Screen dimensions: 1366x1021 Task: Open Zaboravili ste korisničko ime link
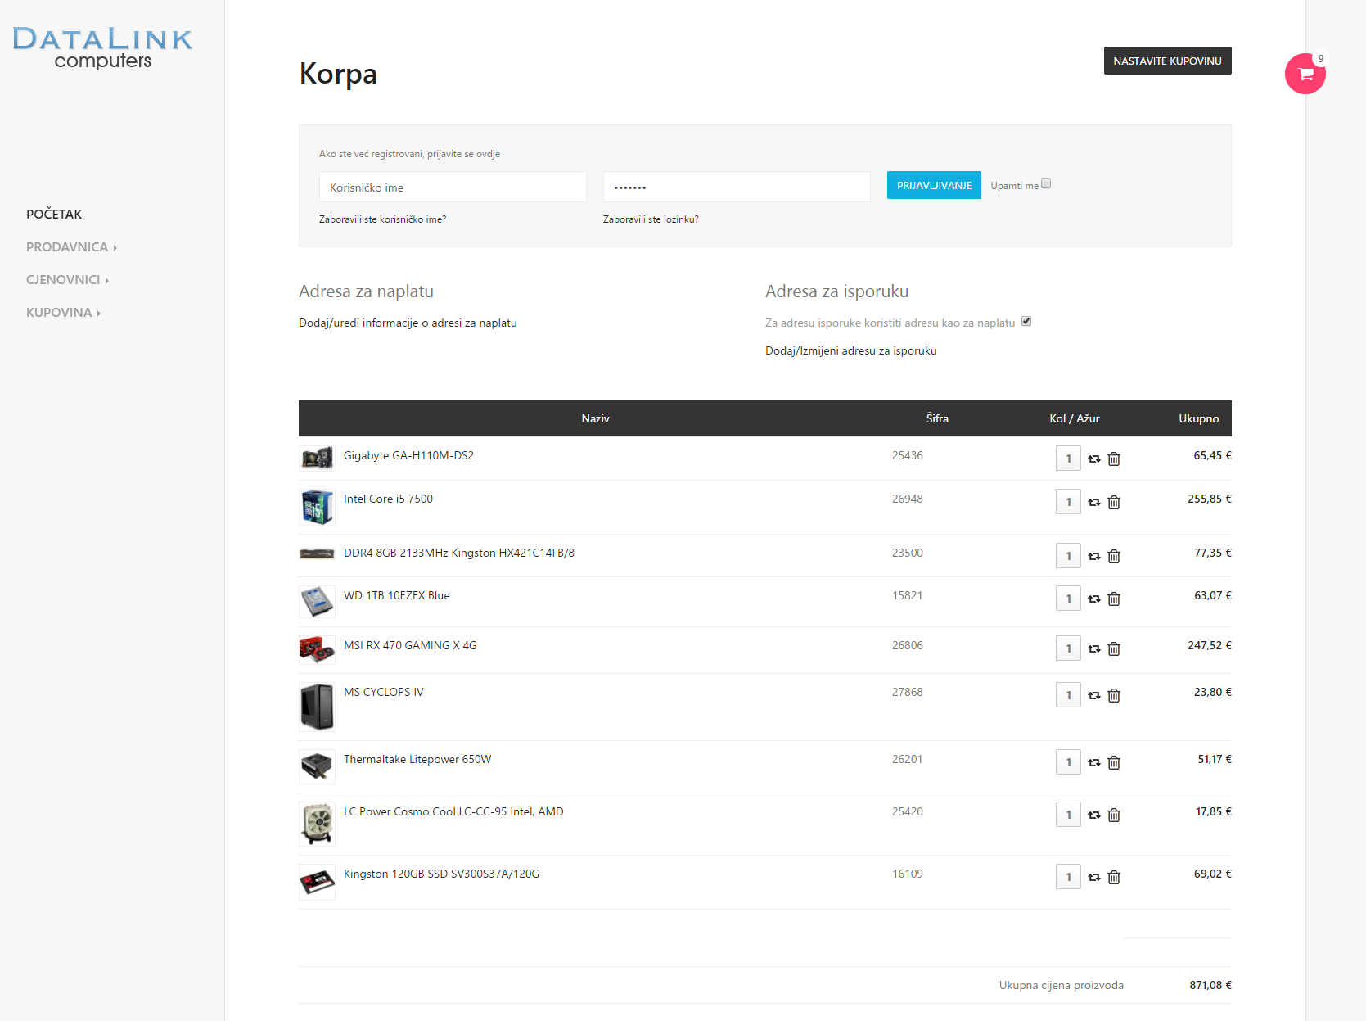tap(382, 219)
